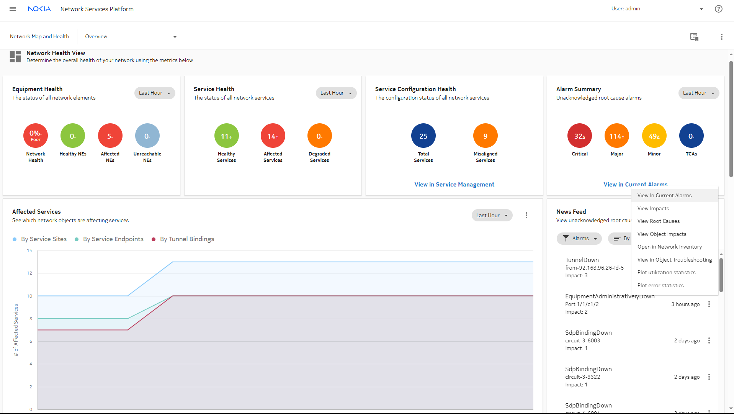Click the 0% Poor Network Health circle
The width and height of the screenshot is (734, 414).
coord(36,136)
